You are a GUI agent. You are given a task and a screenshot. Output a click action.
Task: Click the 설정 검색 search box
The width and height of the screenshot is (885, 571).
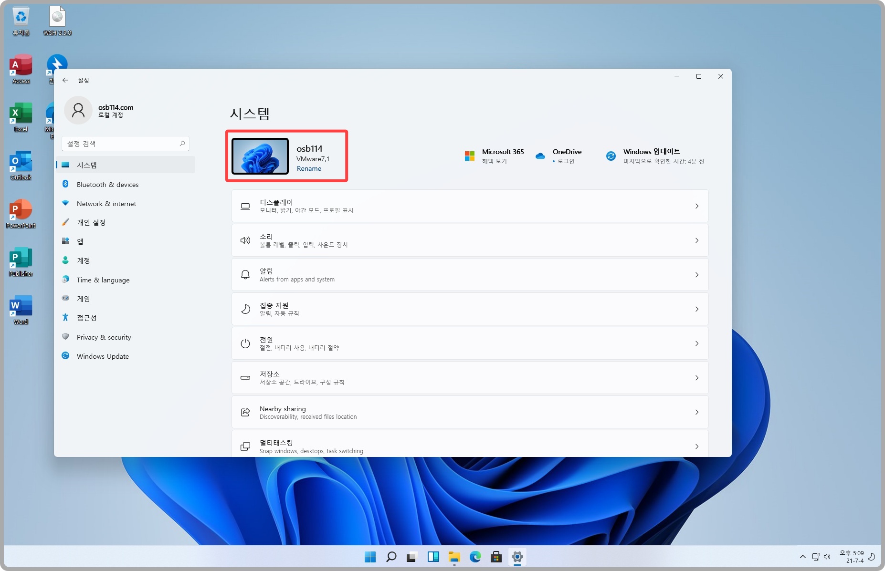(126, 144)
